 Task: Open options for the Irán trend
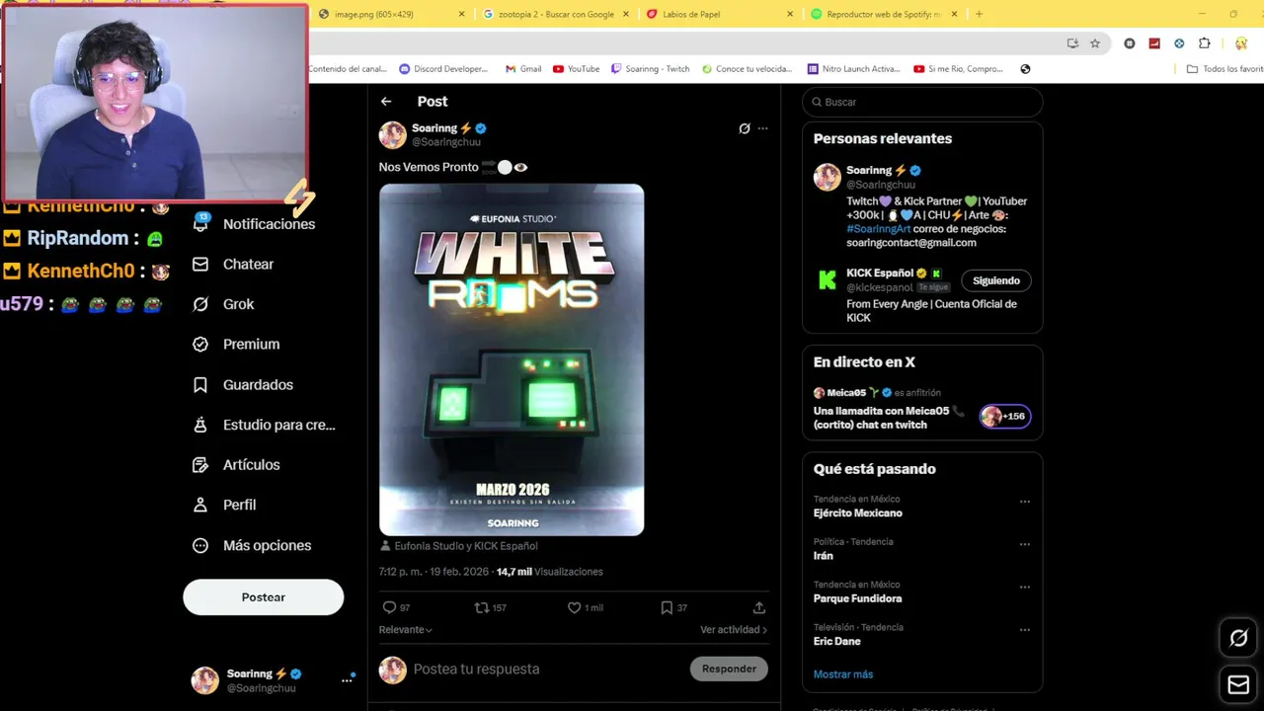[x=1025, y=544]
